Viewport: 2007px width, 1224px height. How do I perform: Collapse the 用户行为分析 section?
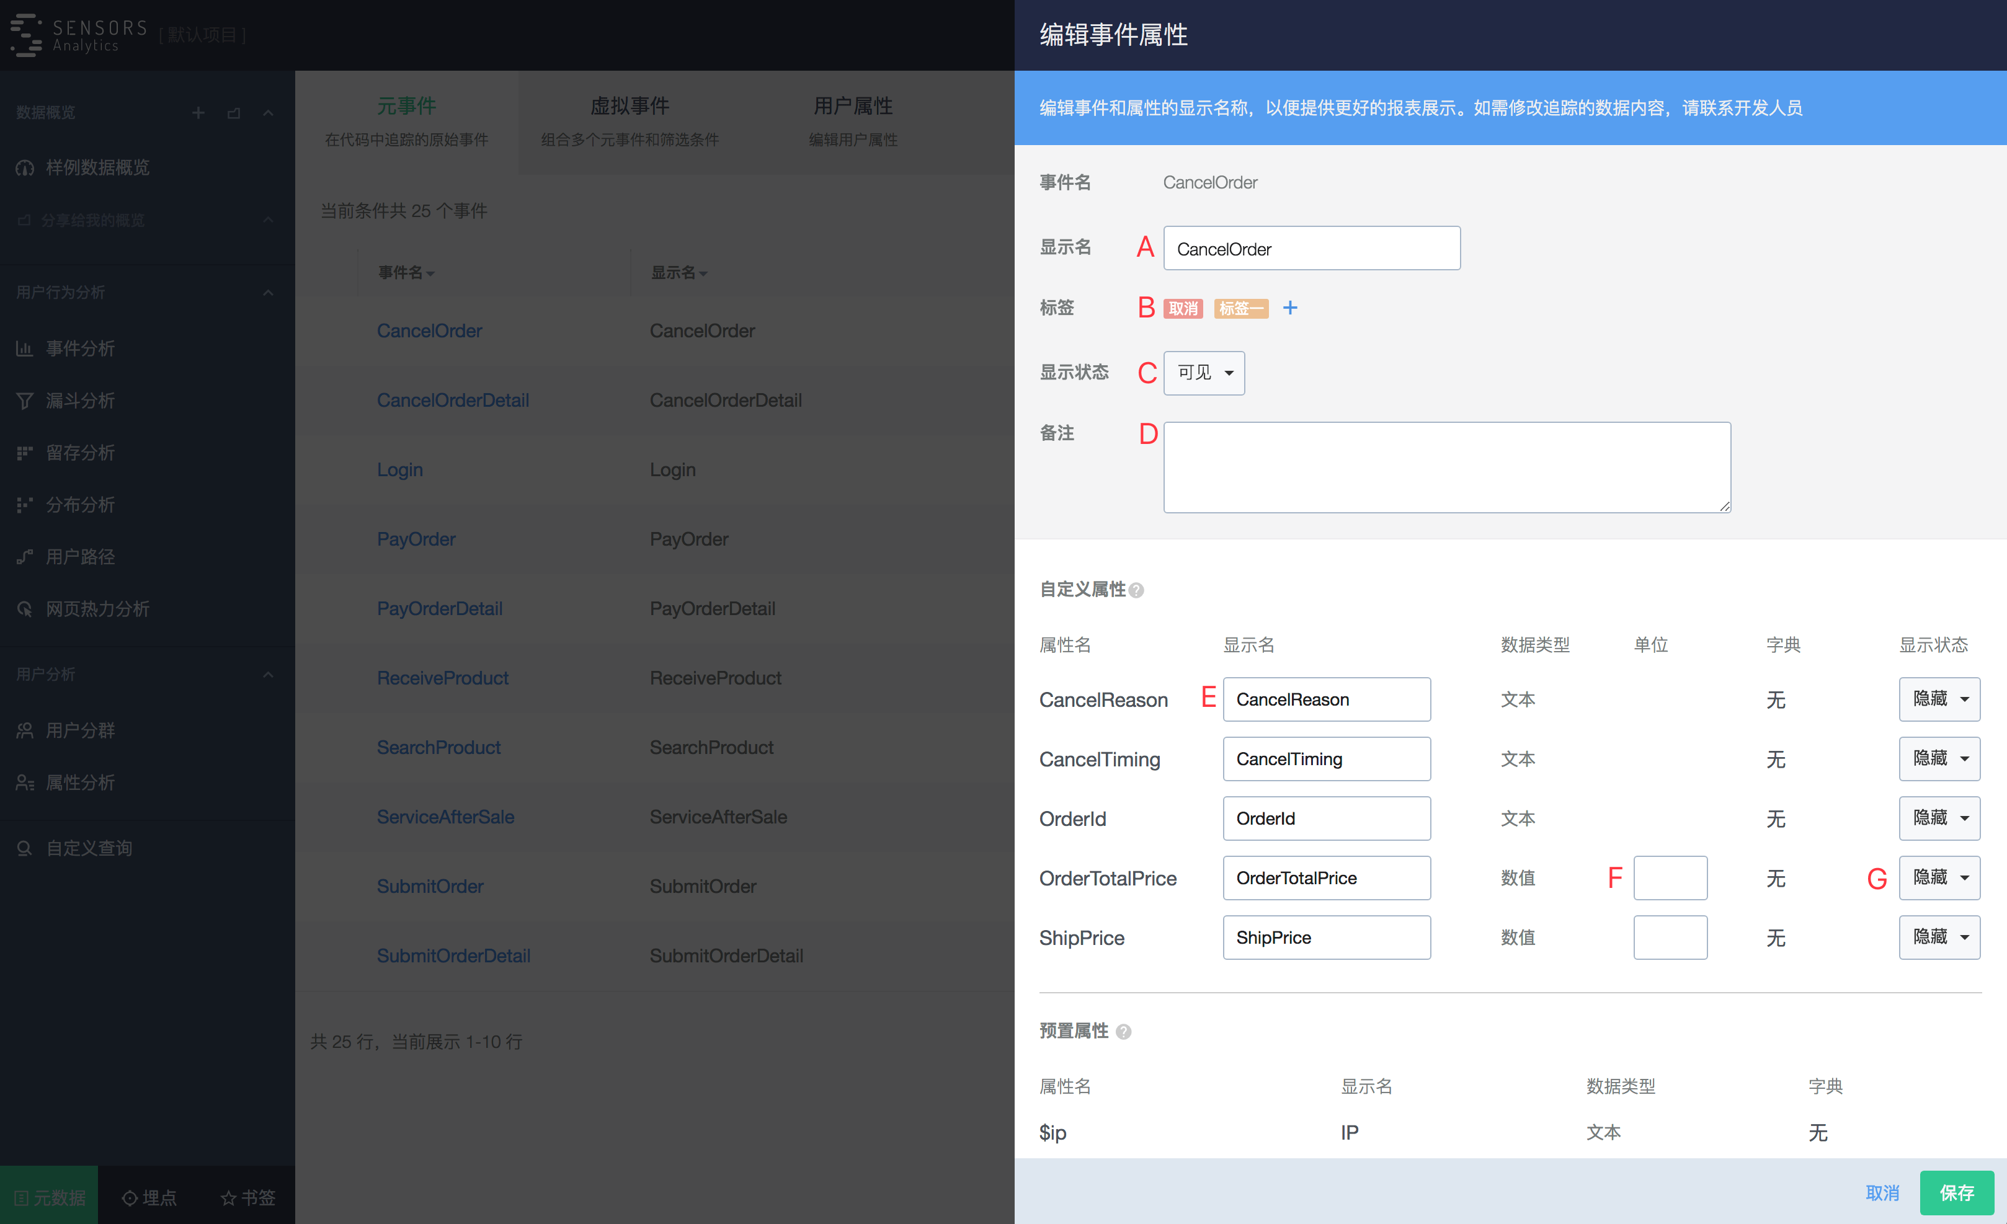coord(268,293)
